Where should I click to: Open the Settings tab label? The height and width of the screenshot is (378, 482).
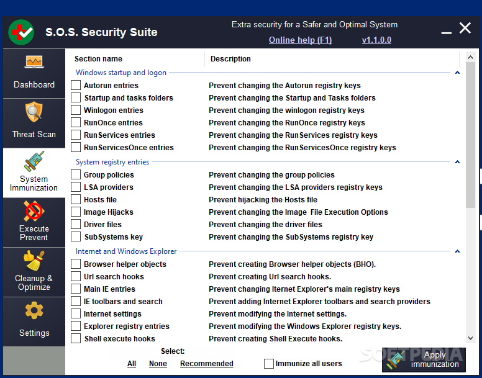34,333
